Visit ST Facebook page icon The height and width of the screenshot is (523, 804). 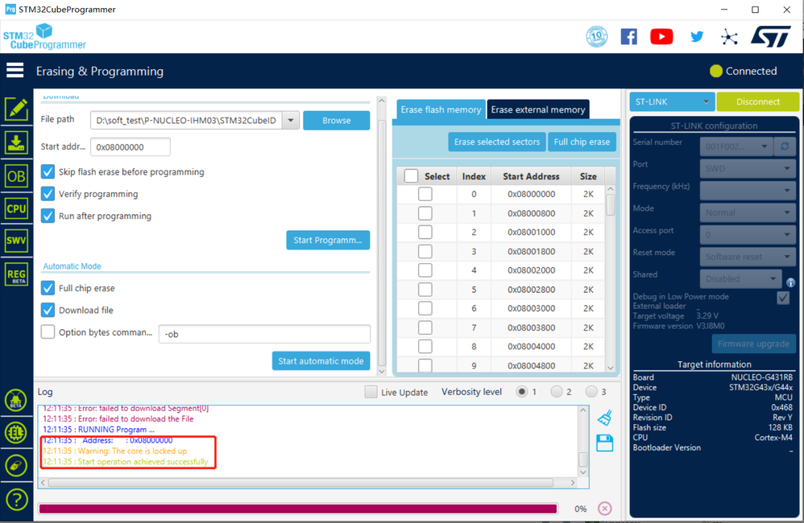(628, 37)
